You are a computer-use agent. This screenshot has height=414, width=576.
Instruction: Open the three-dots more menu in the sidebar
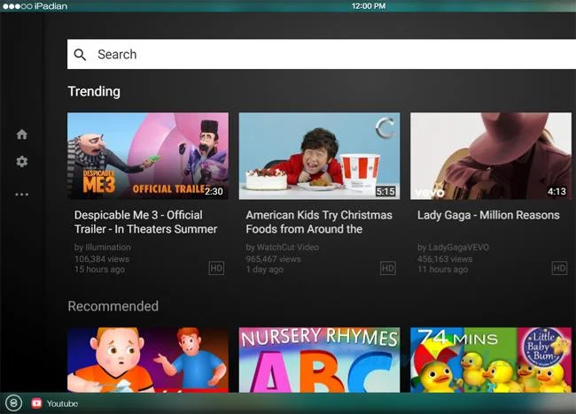pos(21,195)
